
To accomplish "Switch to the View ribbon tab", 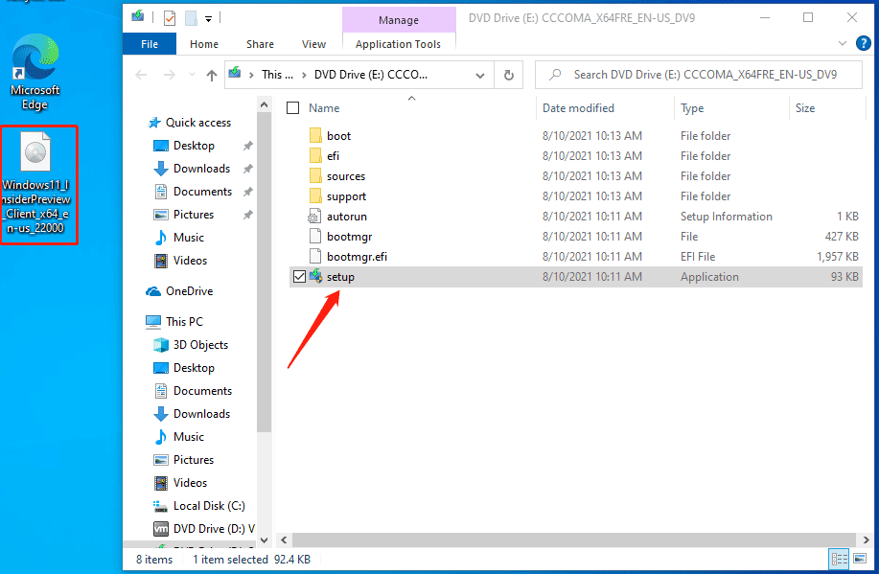I will coord(313,44).
